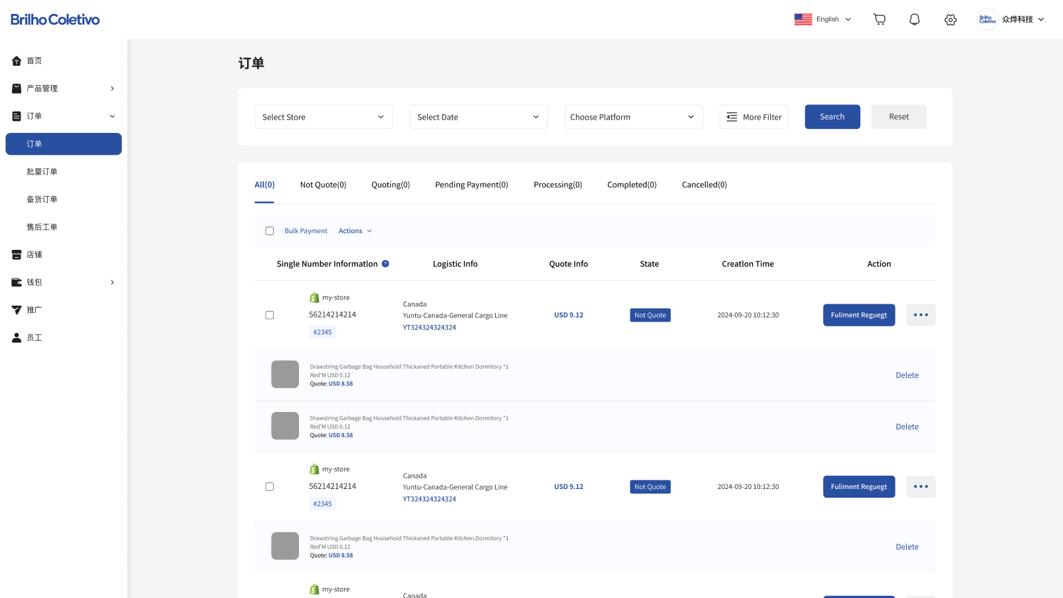Check the second order row checkbox
The image size is (1063, 598).
point(270,487)
